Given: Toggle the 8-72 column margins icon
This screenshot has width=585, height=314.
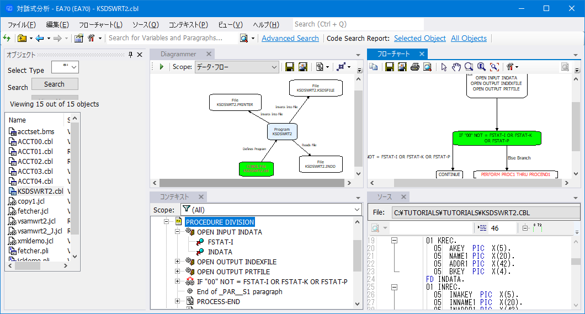Looking at the screenshot, I should click(x=537, y=227).
